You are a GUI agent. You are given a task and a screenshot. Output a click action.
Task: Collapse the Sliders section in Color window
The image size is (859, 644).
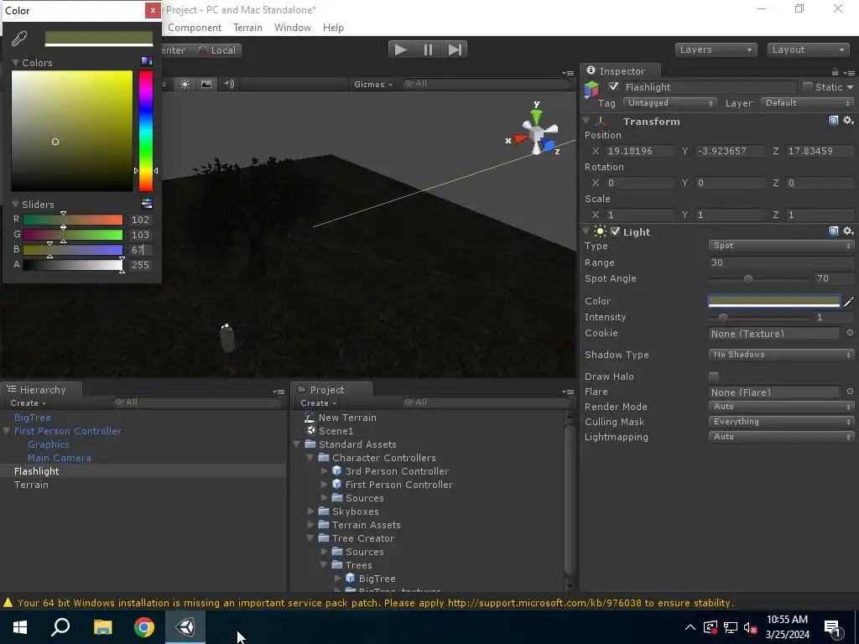click(15, 204)
